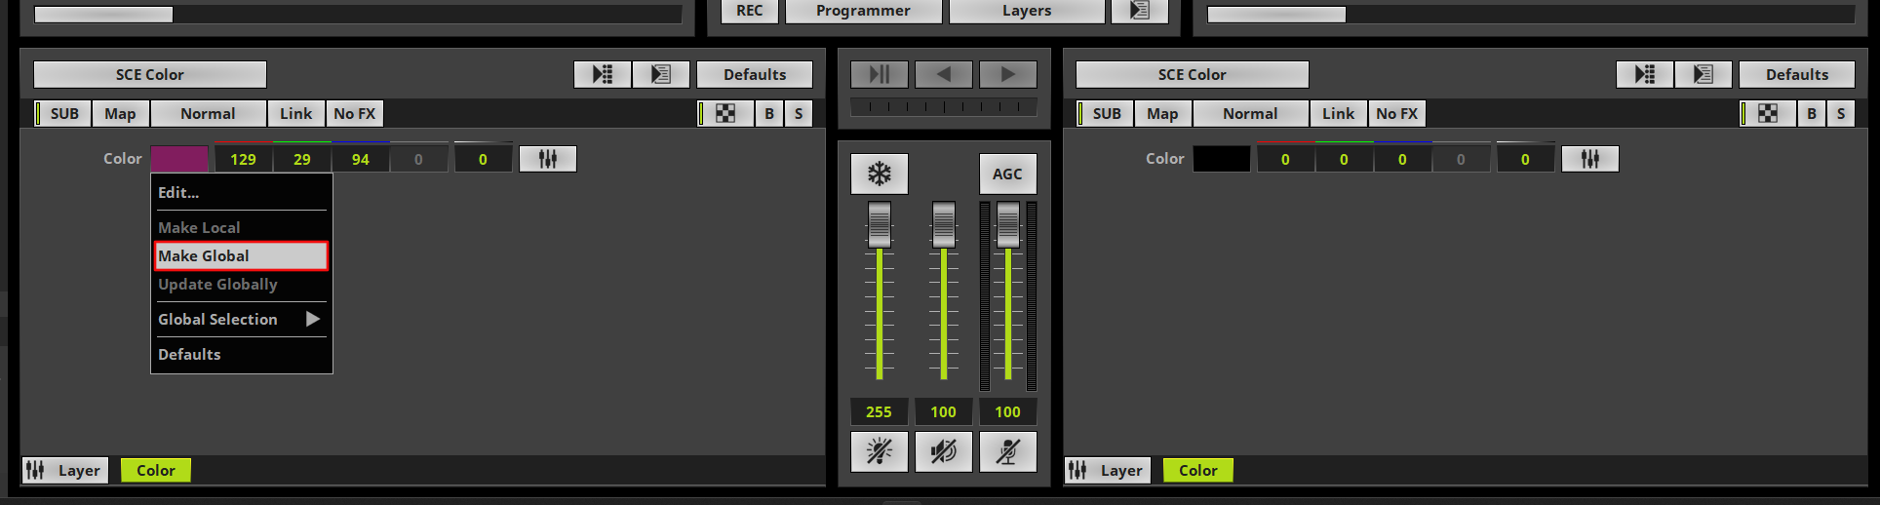Click the fade-right arrow button
1880x505 pixels.
coord(1008,74)
